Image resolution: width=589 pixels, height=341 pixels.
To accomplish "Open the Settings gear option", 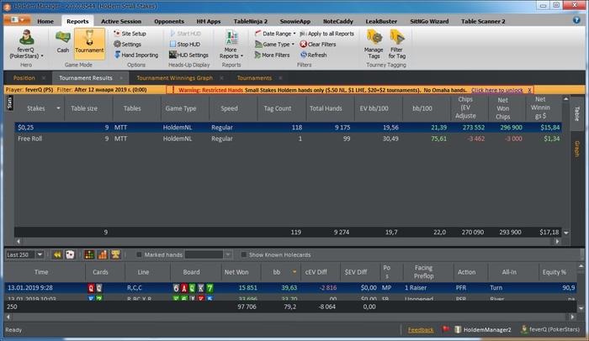I will tap(127, 44).
